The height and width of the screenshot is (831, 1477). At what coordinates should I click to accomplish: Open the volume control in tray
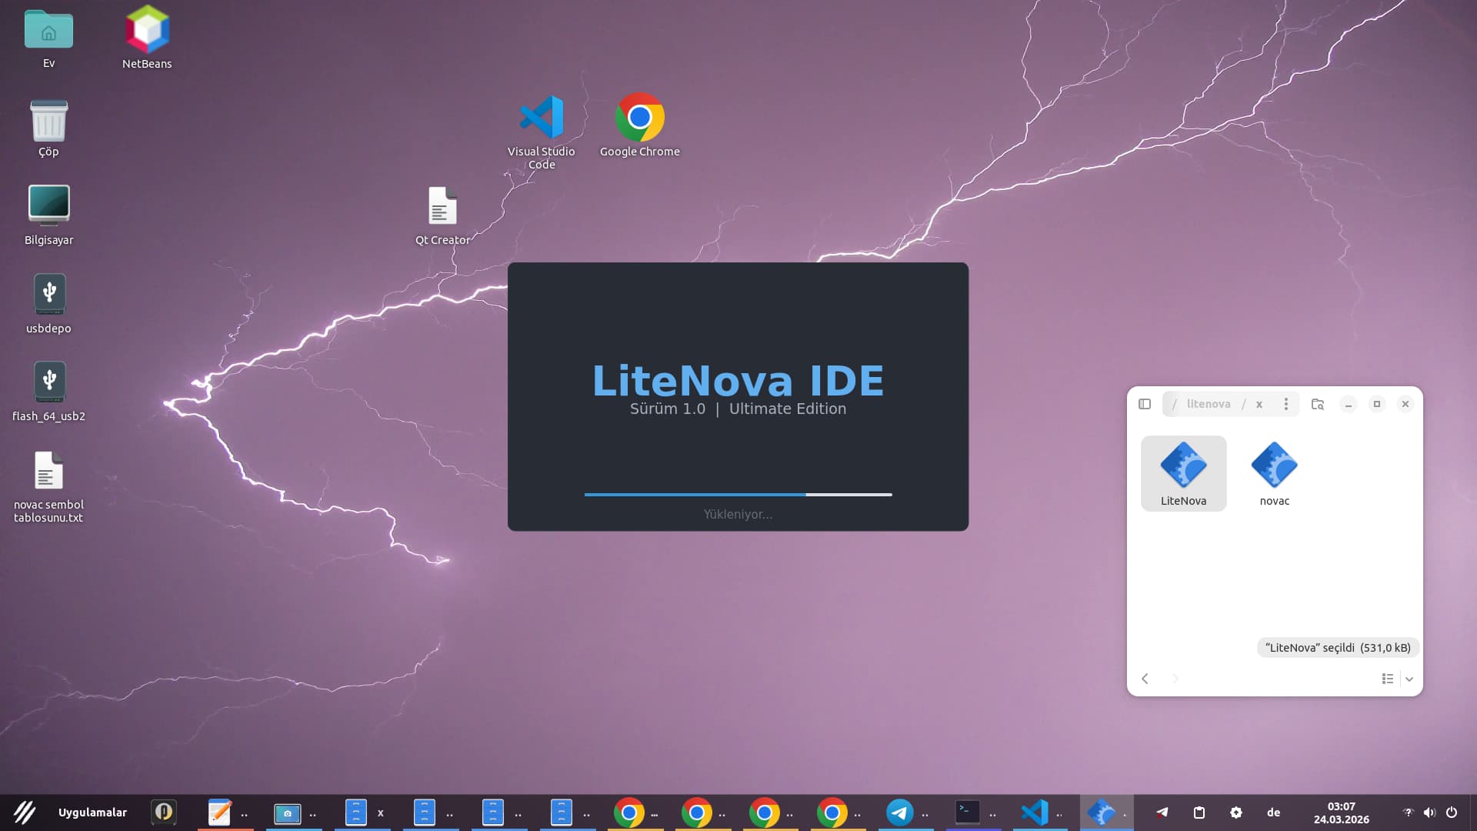coord(1429,813)
